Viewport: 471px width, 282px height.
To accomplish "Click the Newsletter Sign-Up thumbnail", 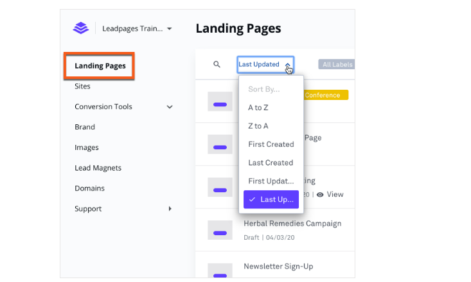I will pyautogui.click(x=220, y=270).
